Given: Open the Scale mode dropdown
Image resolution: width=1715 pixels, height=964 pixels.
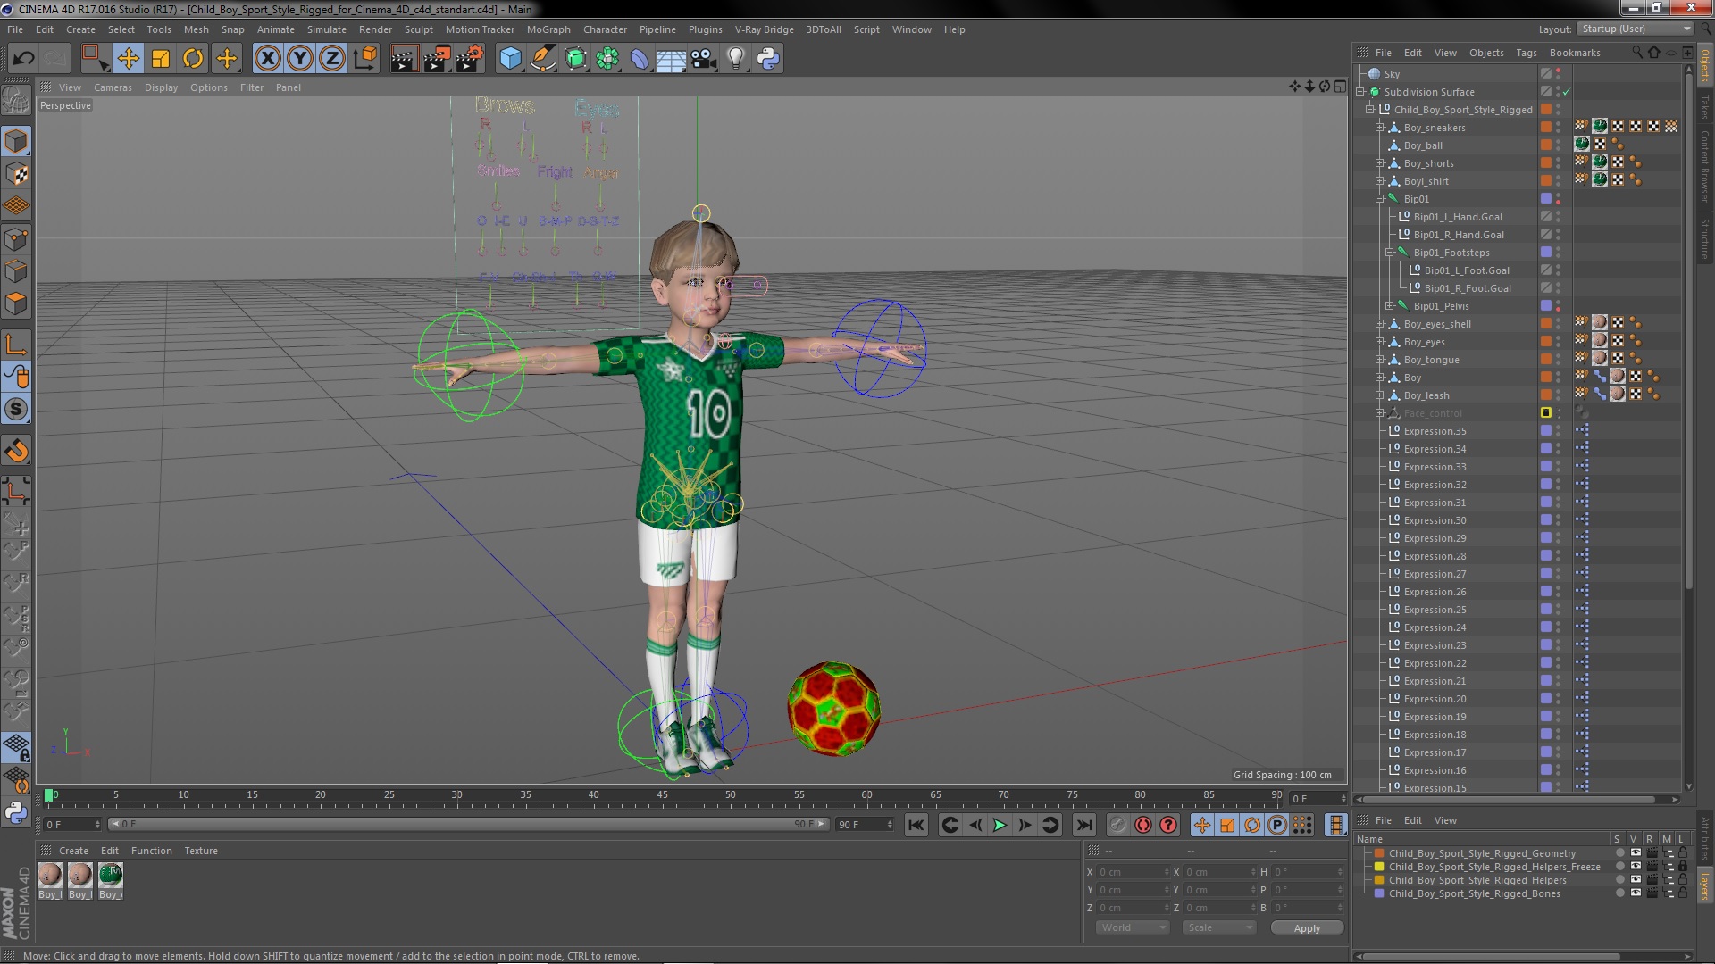Looking at the screenshot, I should pyautogui.click(x=1218, y=927).
